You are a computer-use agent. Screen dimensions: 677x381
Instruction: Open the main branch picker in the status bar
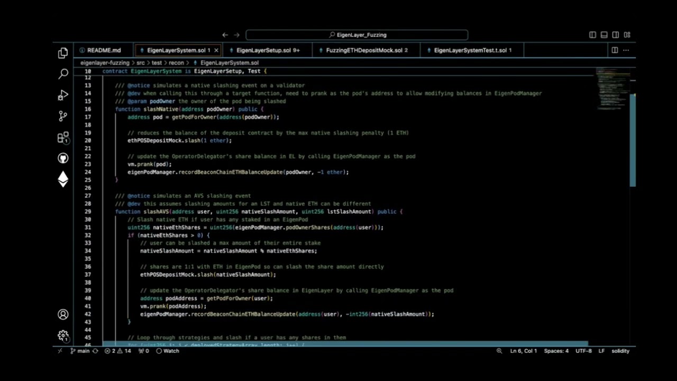80,351
